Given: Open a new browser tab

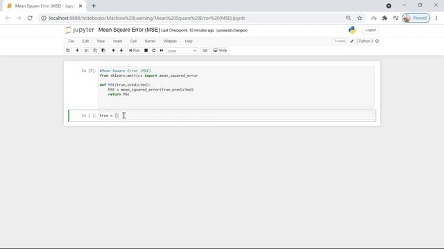Looking at the screenshot, I should (94, 6).
